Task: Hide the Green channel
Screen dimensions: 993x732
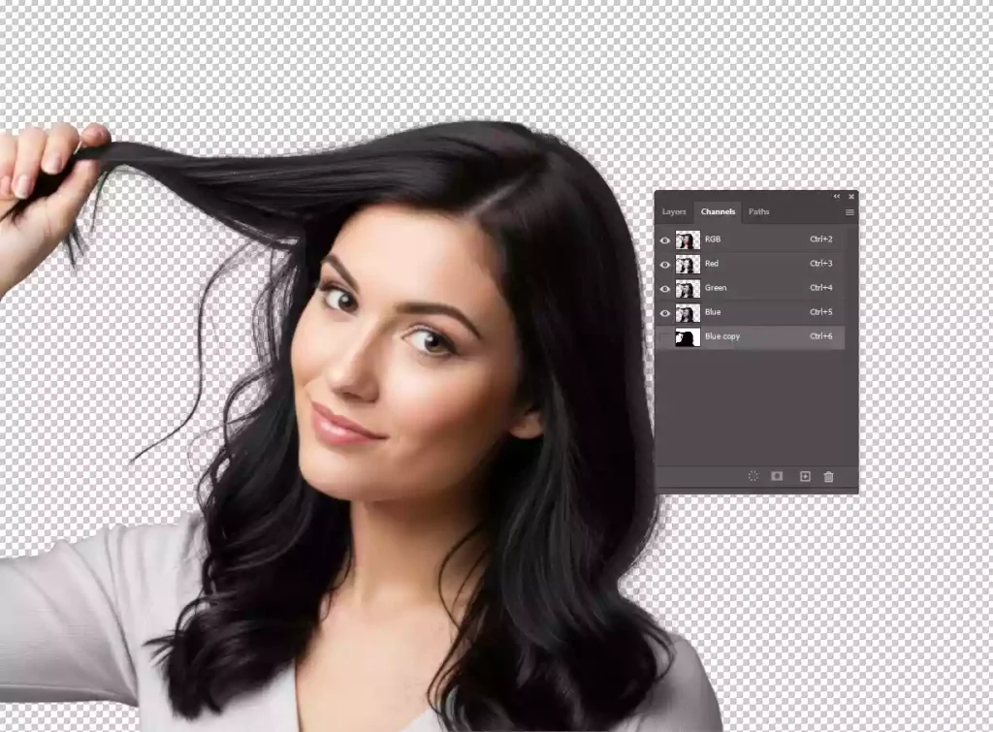Action: tap(665, 287)
